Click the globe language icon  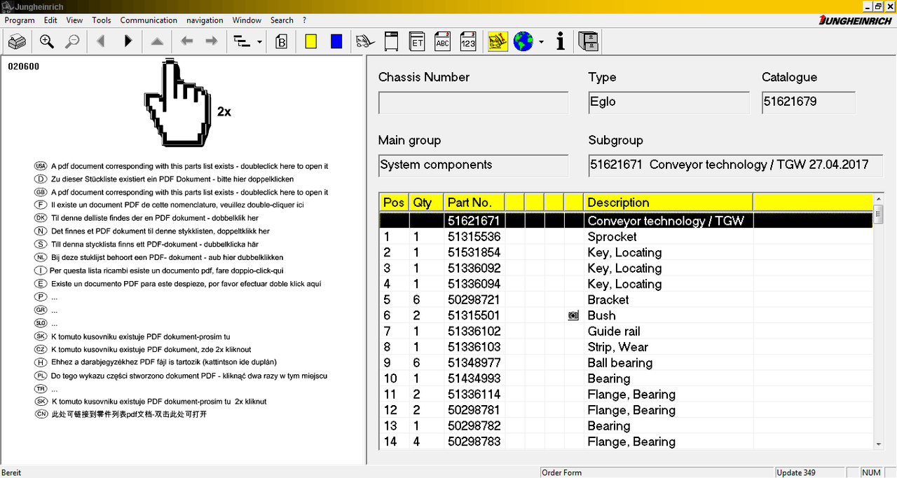523,42
